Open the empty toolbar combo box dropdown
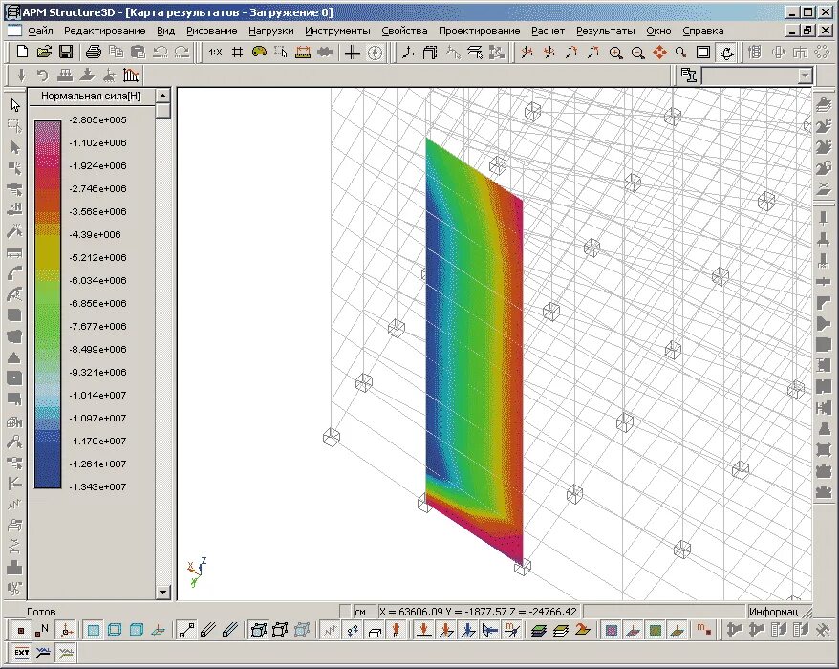Screen dimensions: 839x669 coord(806,76)
